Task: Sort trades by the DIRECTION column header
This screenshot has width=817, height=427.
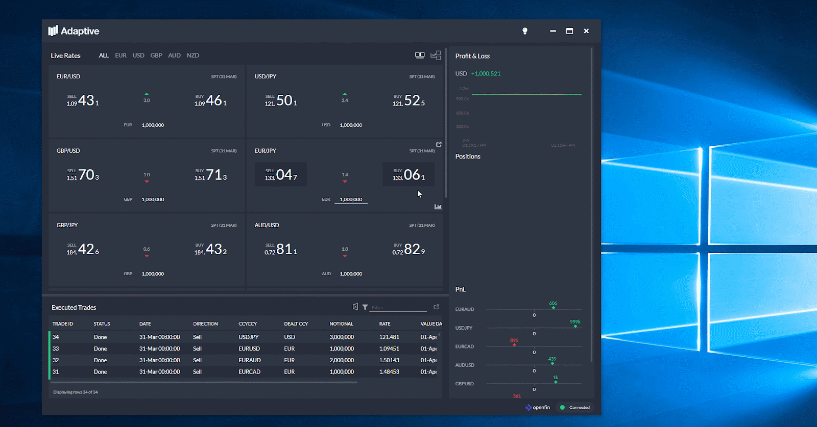Action: pos(205,324)
